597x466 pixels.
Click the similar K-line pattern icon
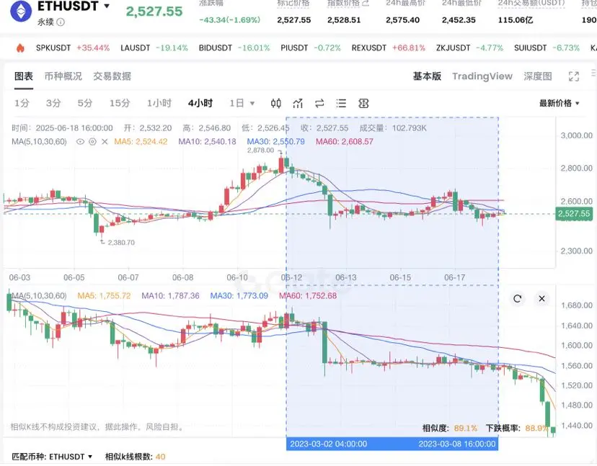[363, 103]
